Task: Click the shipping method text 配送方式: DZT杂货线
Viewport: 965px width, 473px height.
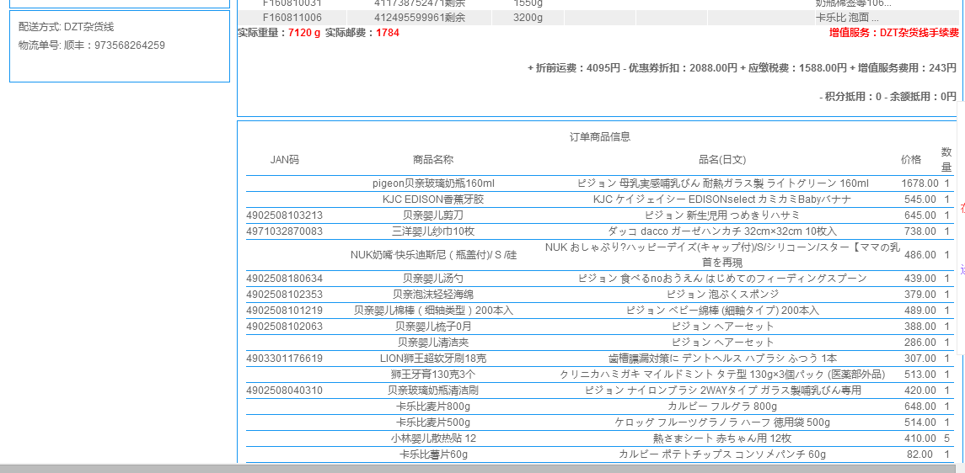Action: (x=66, y=27)
